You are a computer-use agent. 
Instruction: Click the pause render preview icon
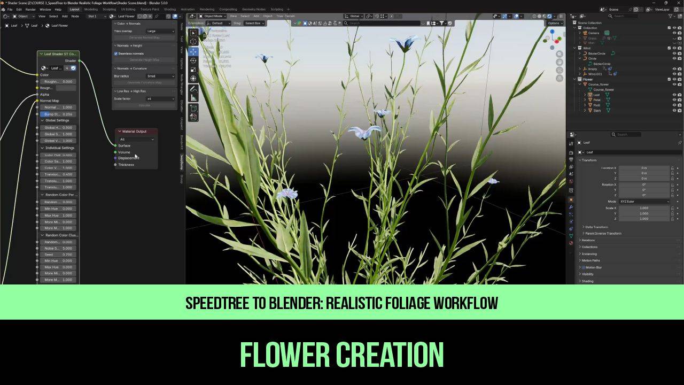[561, 16]
